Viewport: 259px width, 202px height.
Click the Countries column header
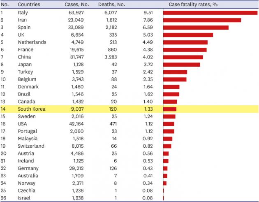29,5
